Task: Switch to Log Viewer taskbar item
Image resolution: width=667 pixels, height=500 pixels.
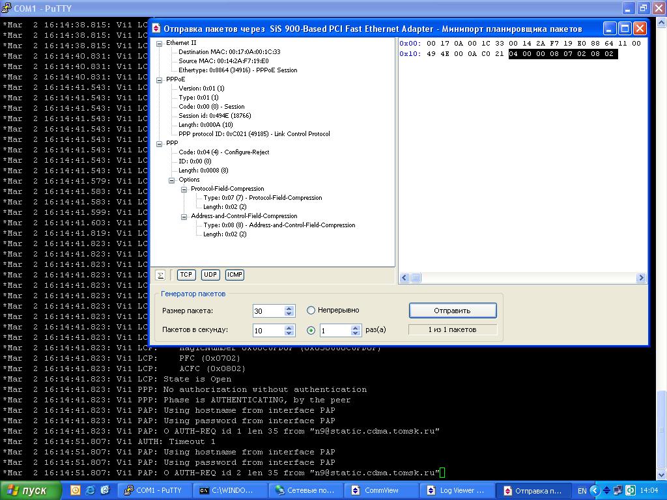Action: tap(456, 490)
